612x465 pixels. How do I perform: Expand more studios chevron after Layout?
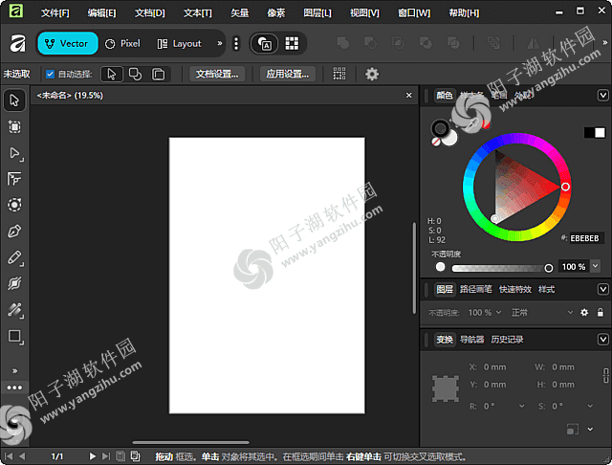[x=220, y=43]
